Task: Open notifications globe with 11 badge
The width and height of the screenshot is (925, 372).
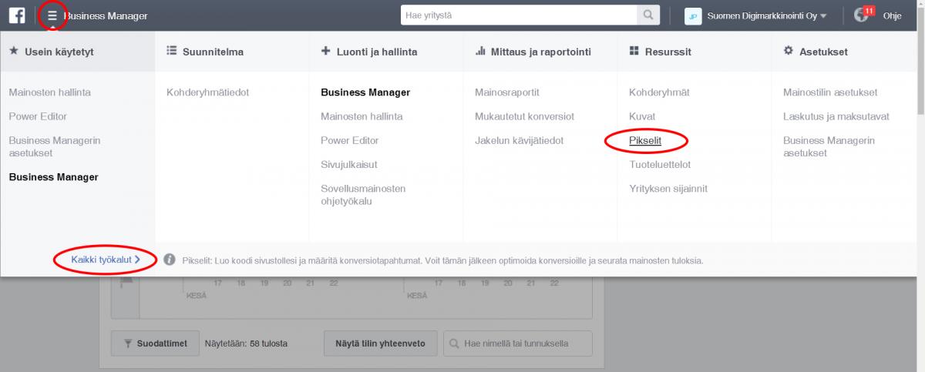Action: click(863, 15)
